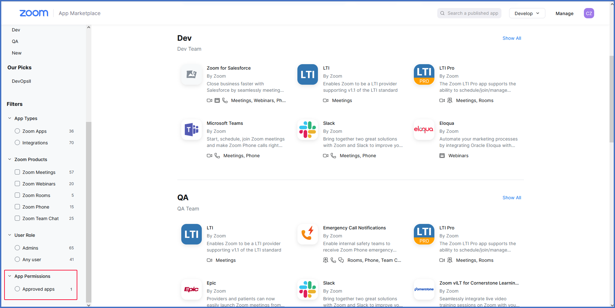Click the Slack icon in Dev section
This screenshot has width=615, height=308.
tap(308, 130)
